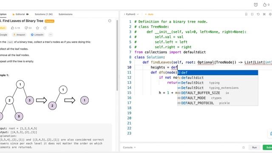
Task: Pick 'DefaultDict typing_extensions' suggestion
Action: [218, 88]
